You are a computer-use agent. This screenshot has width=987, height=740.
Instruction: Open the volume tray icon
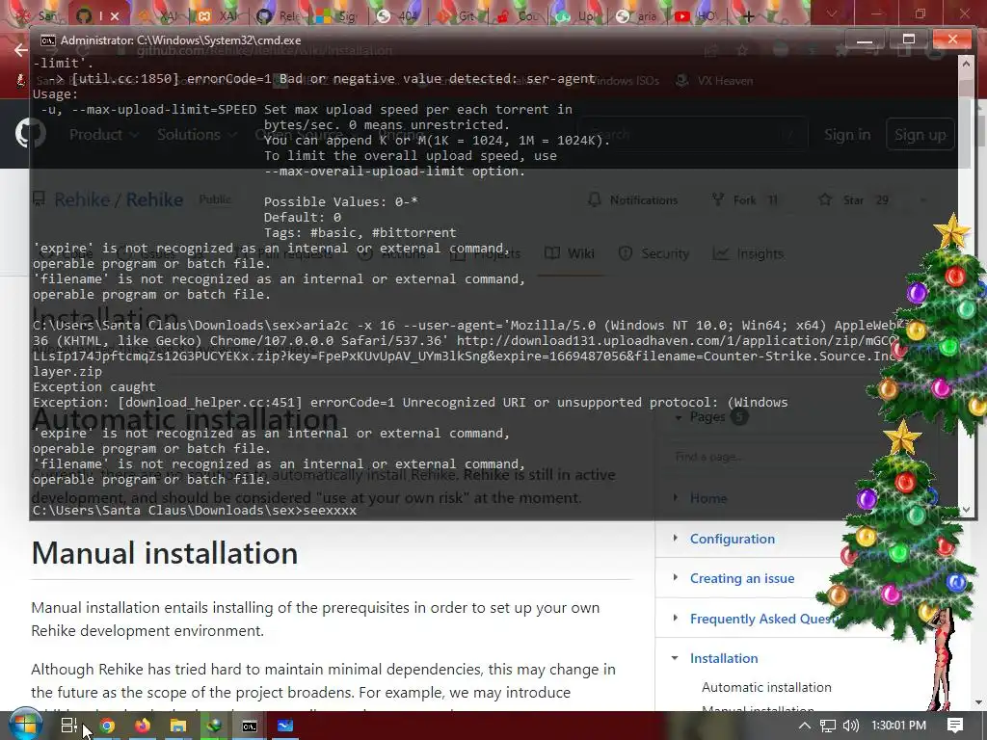coord(850,726)
